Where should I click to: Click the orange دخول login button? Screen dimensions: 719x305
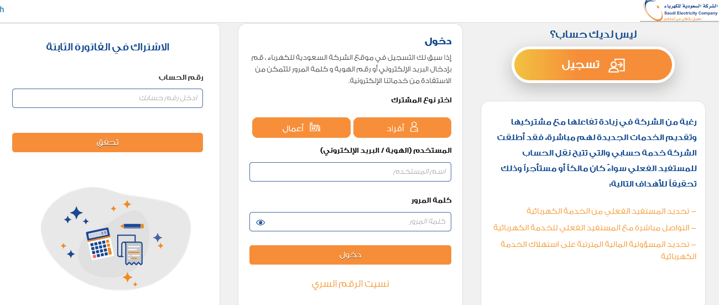[350, 255]
